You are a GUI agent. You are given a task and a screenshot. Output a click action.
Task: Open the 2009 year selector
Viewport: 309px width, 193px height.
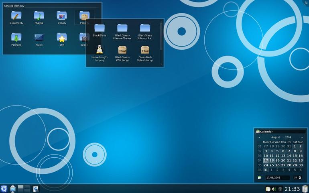click(x=288, y=137)
